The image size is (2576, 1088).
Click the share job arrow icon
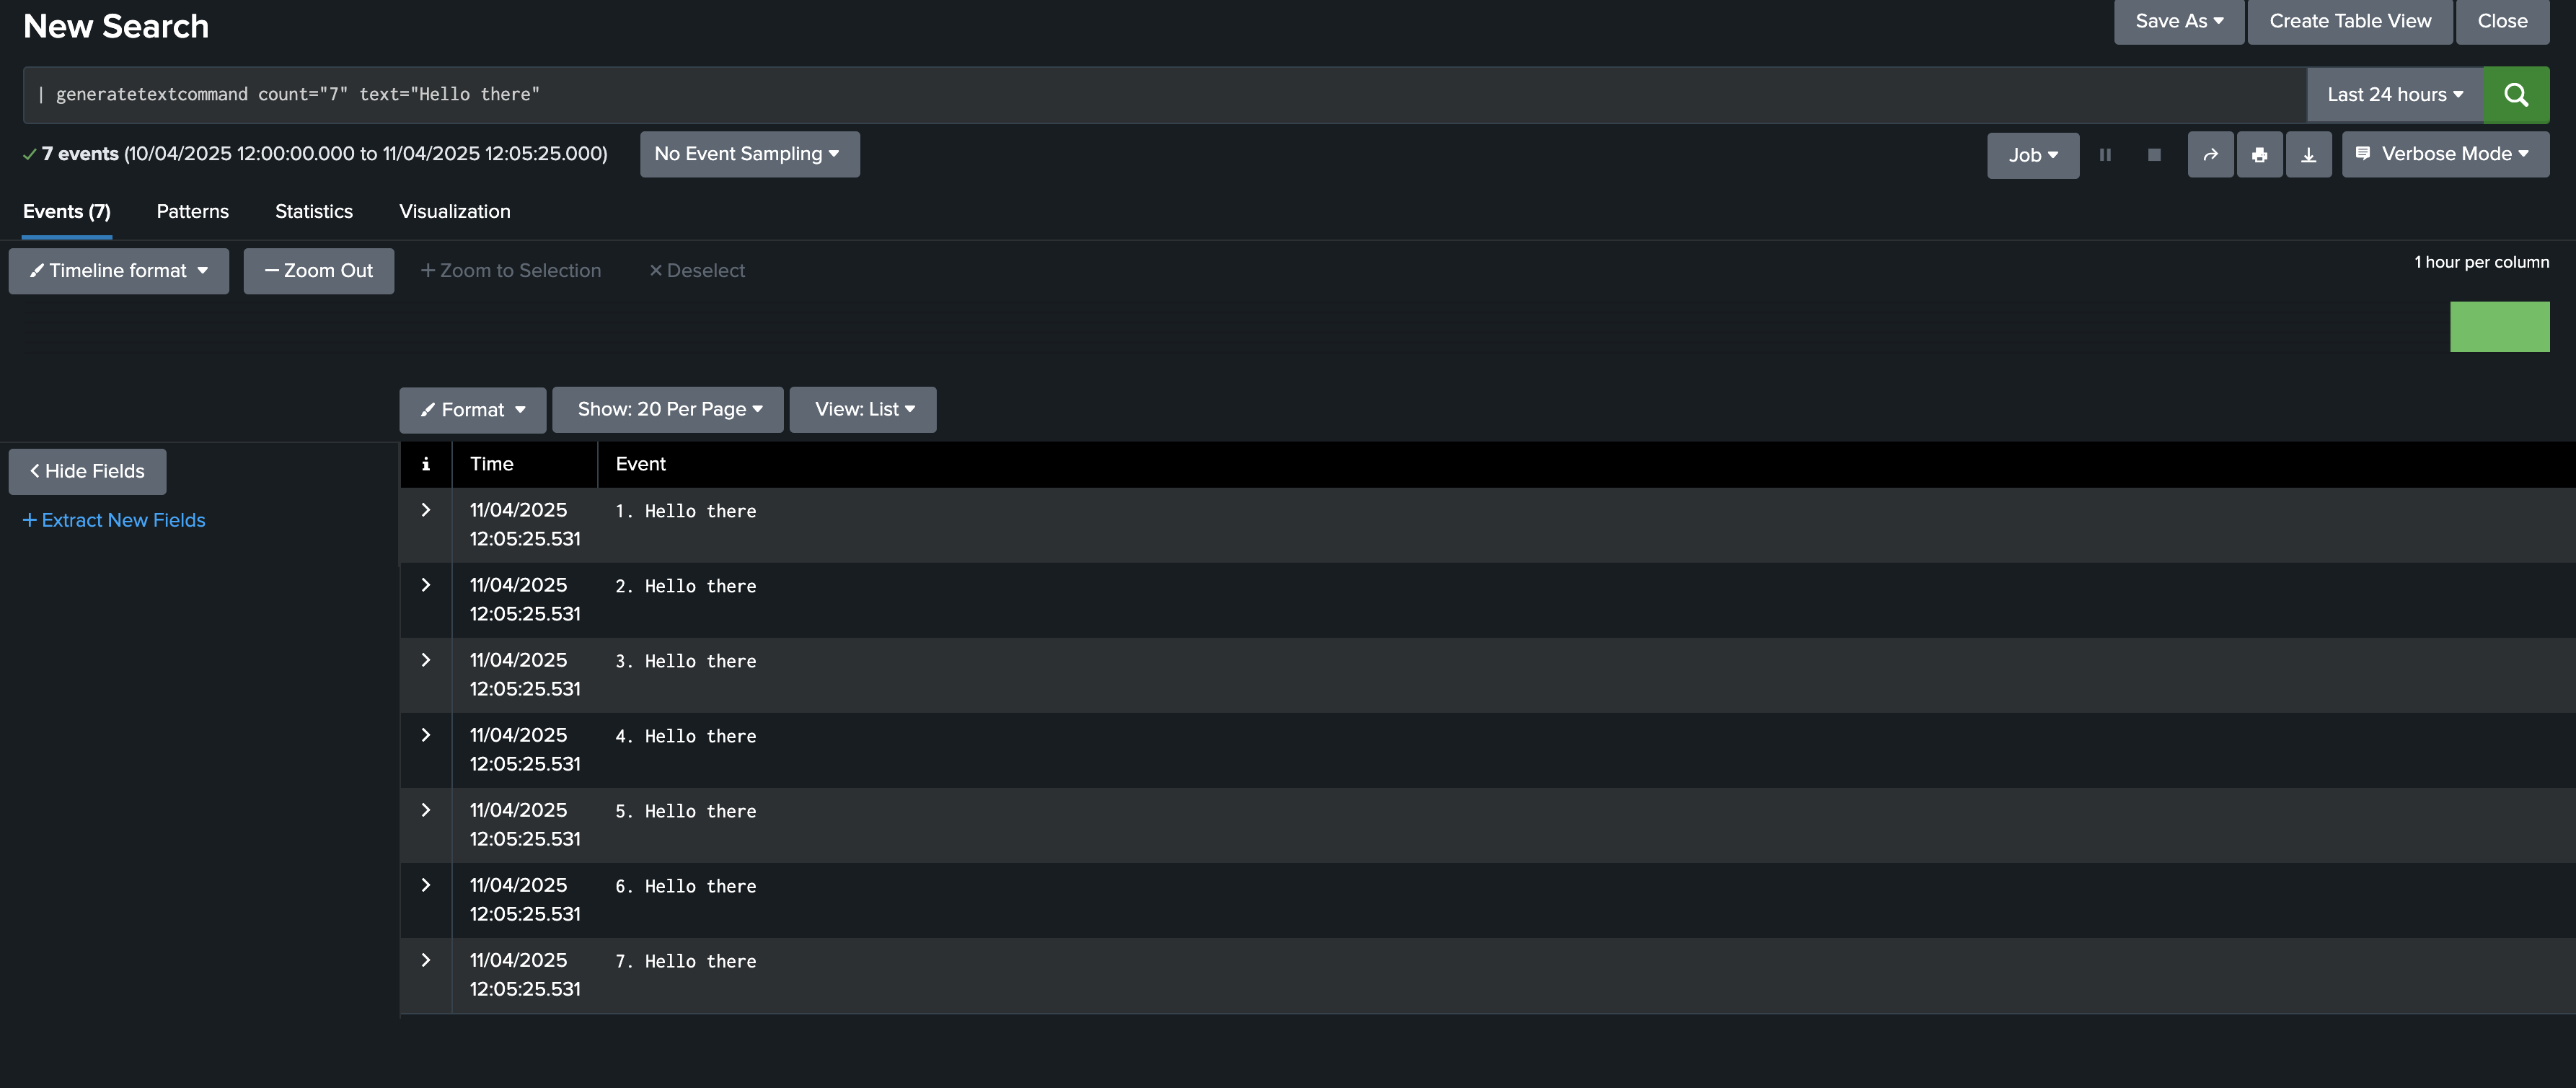pos(2210,155)
